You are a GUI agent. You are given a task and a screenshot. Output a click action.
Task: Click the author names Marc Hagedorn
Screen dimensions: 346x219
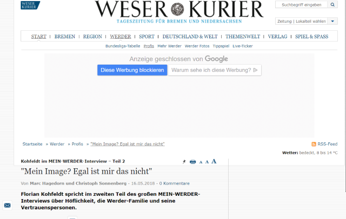(78, 183)
